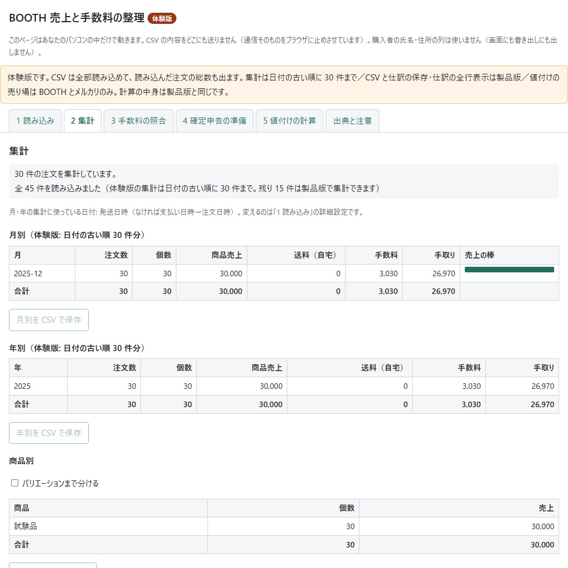Click 月別を CSV で保存 button

pyautogui.click(x=49, y=320)
